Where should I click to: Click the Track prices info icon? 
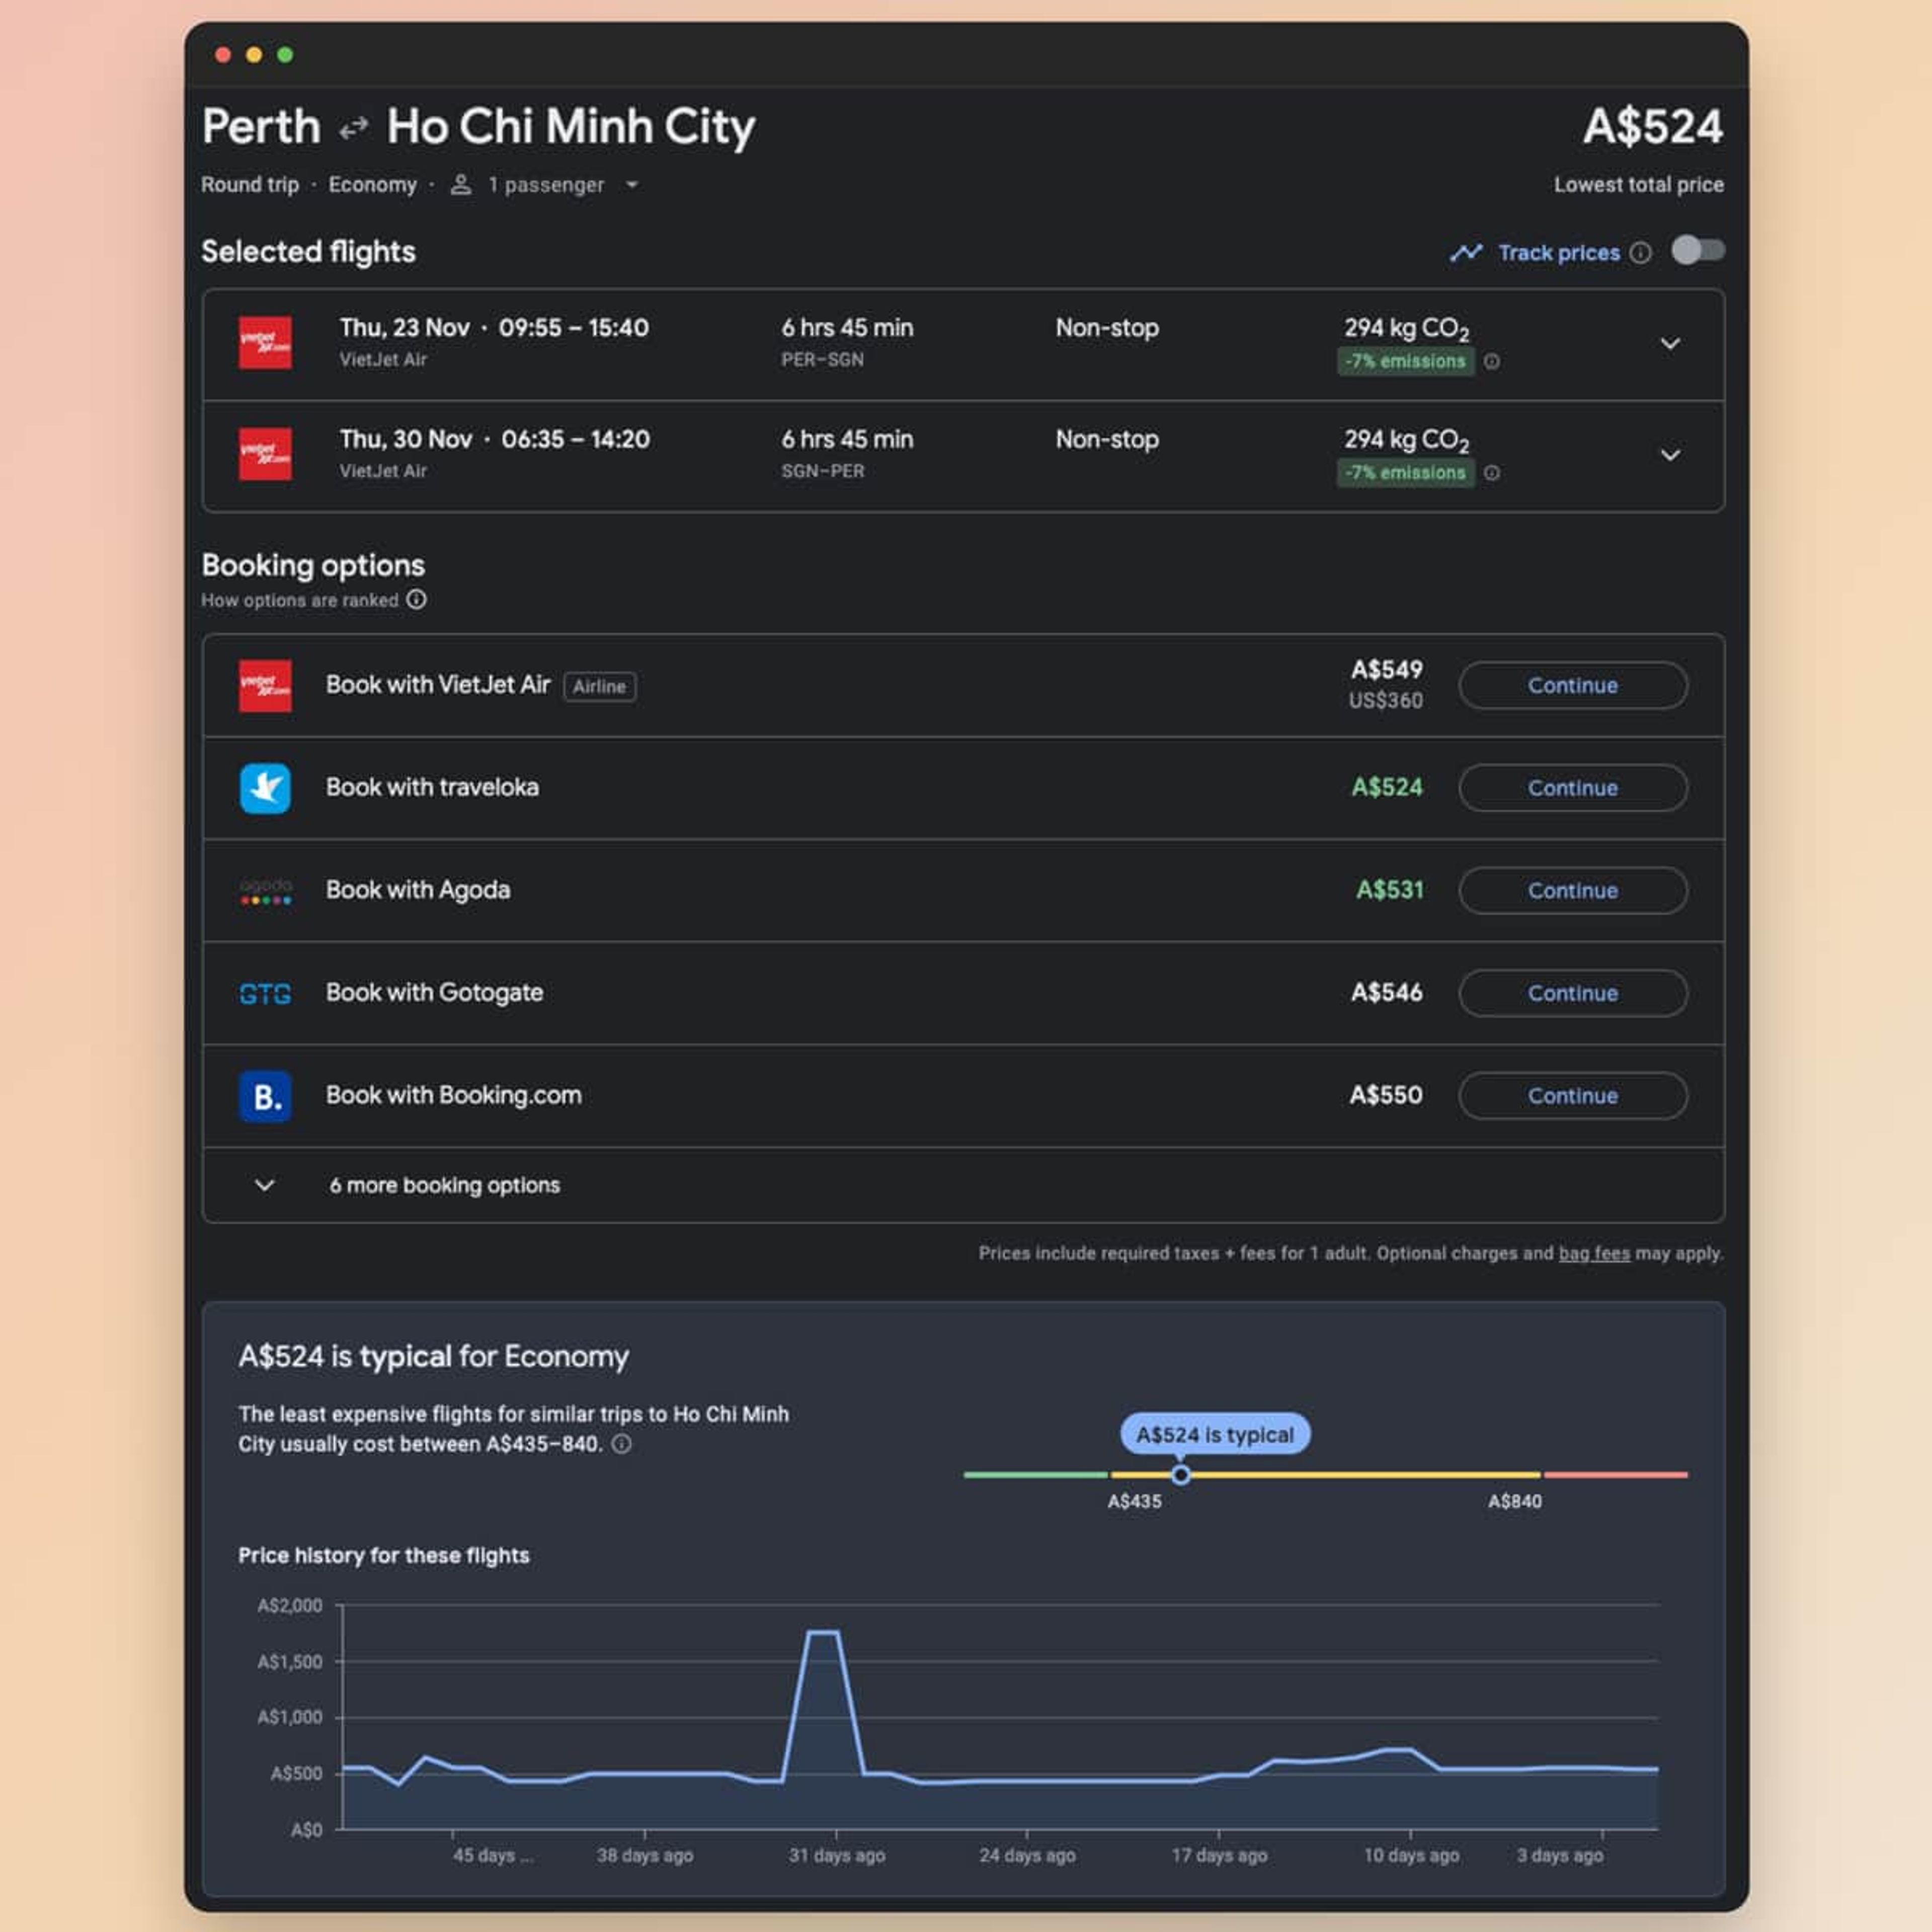1640,253
